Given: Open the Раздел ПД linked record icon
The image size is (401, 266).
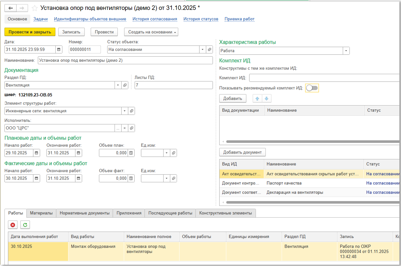Looking at the screenshot, I should point(125,85).
